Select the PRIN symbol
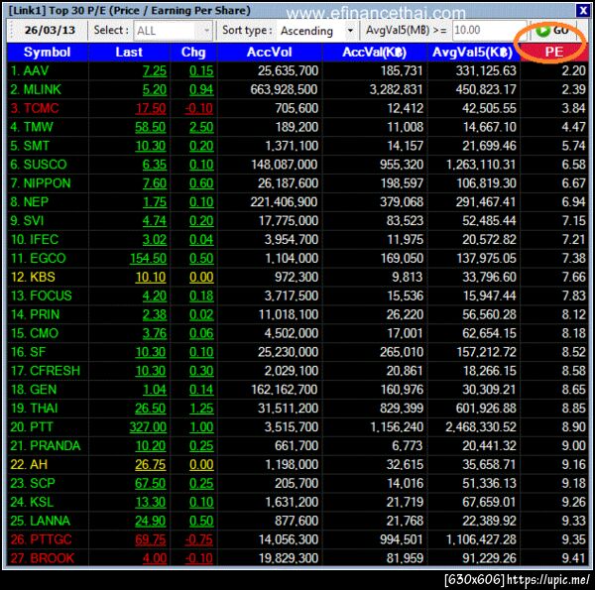595x590 pixels. click(x=35, y=314)
